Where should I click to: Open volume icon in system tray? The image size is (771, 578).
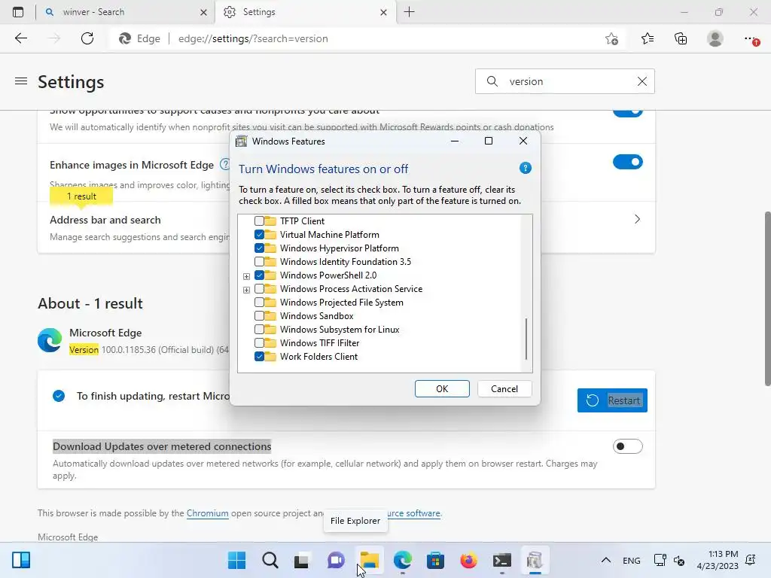pyautogui.click(x=679, y=560)
